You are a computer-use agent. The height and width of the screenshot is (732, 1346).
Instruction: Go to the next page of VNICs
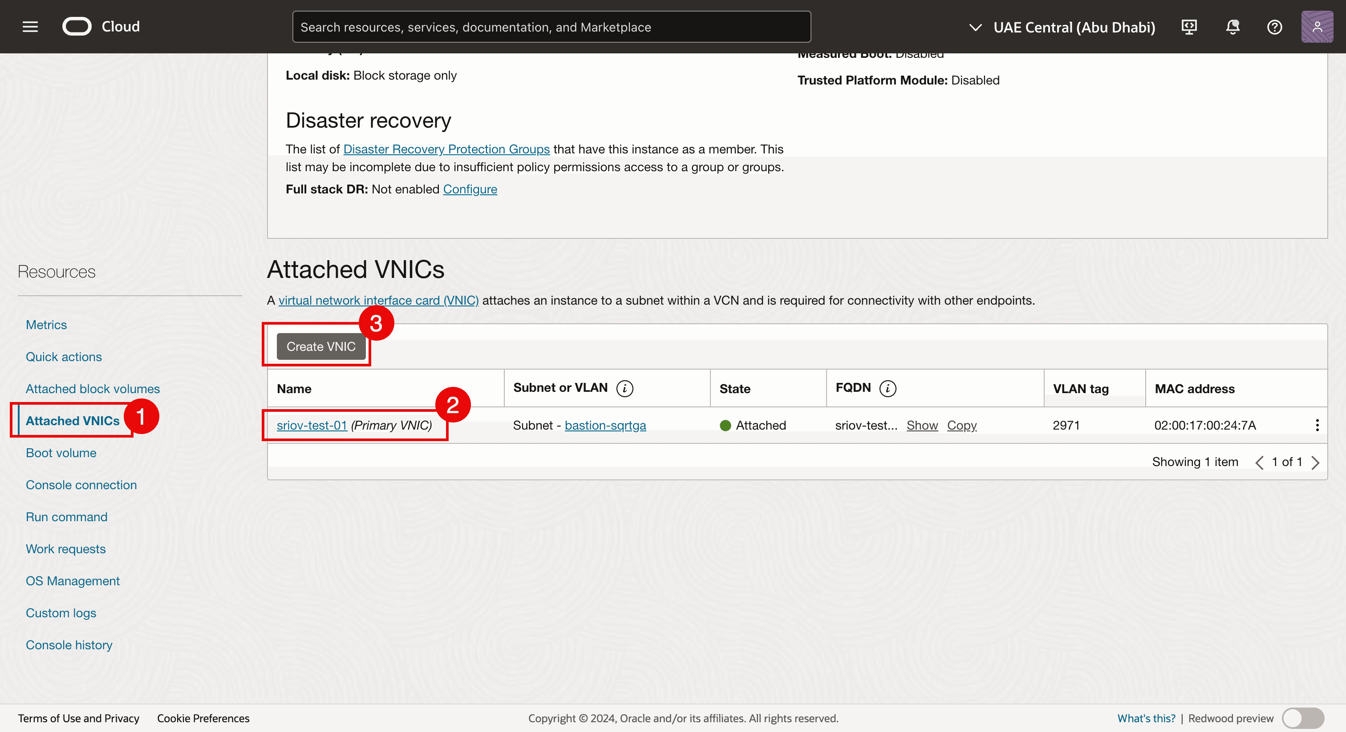click(1315, 463)
